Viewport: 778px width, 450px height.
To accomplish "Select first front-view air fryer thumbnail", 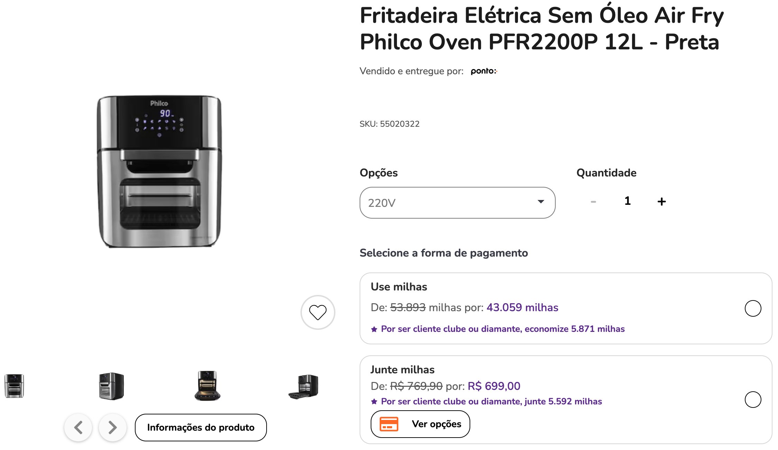I will tap(14, 386).
